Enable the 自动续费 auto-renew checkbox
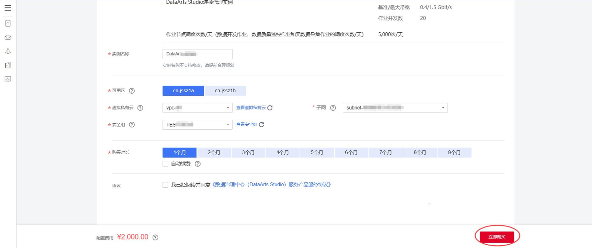This screenshot has width=592, height=248. (x=165, y=164)
